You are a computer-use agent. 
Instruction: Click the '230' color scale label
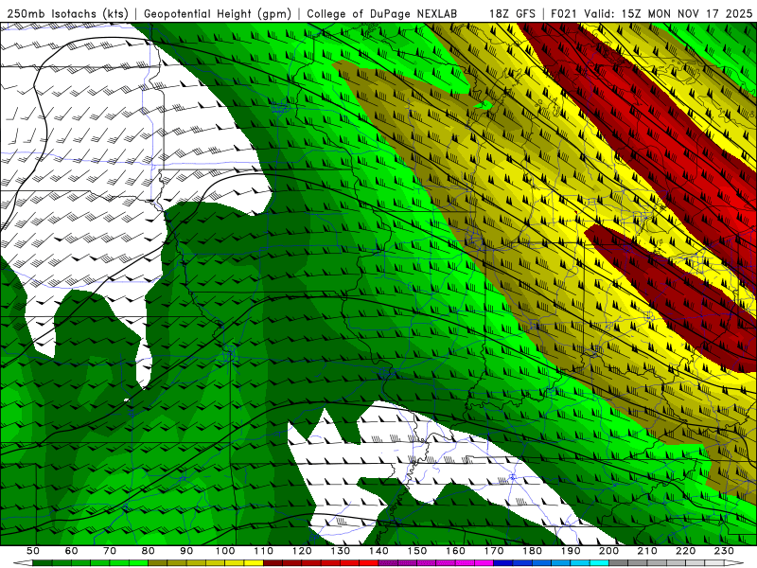pos(724,551)
